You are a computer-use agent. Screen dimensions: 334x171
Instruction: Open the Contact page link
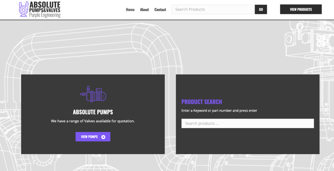pyautogui.click(x=160, y=9)
